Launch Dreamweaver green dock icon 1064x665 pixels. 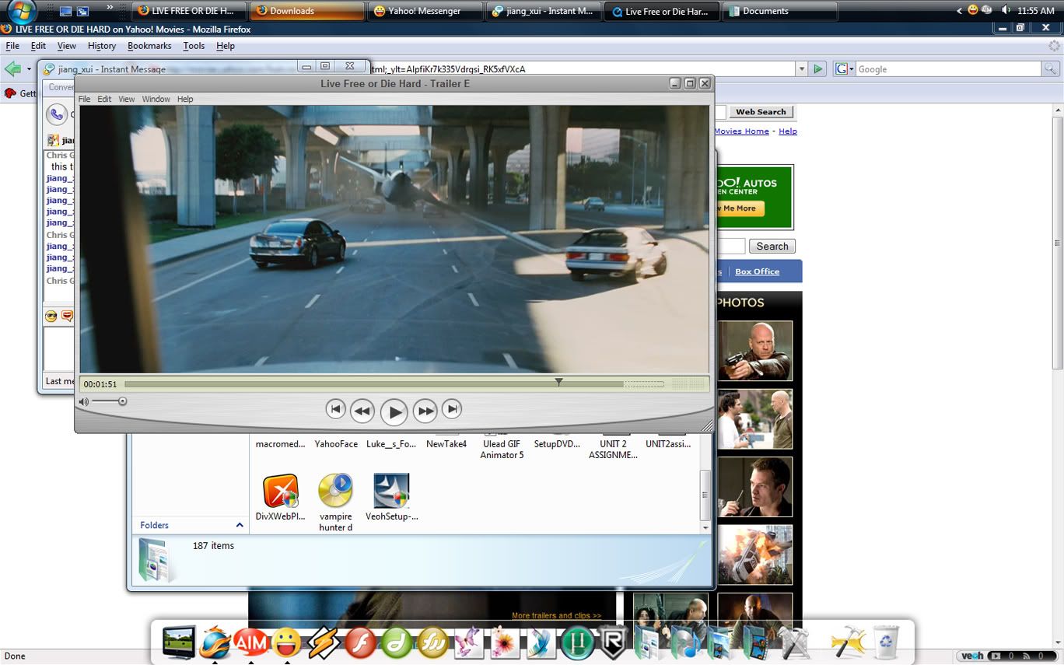396,642
